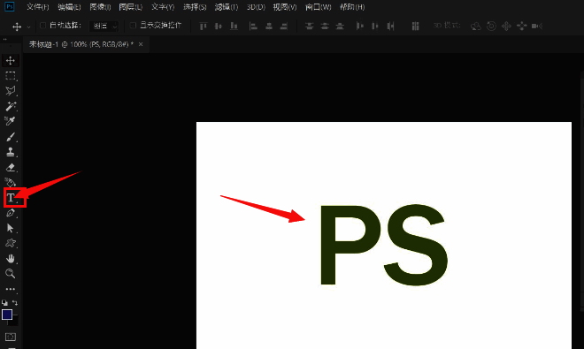Close the 未标题-1 document tab
The width and height of the screenshot is (584, 349).
(x=141, y=44)
